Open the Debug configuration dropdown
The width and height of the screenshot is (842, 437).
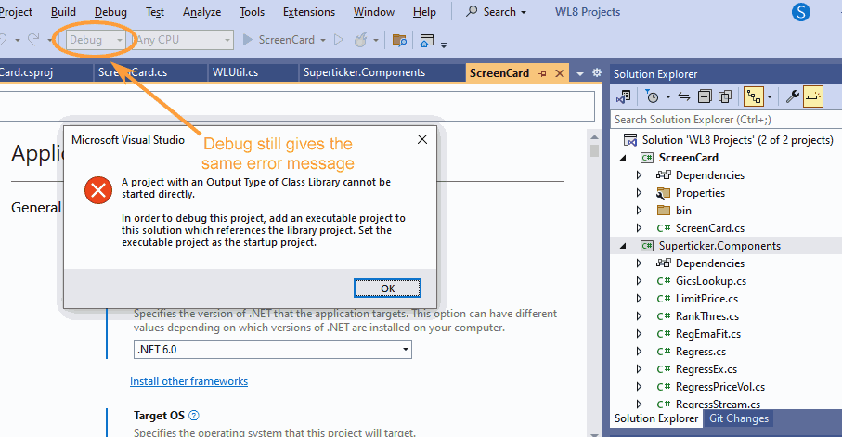pyautogui.click(x=97, y=40)
